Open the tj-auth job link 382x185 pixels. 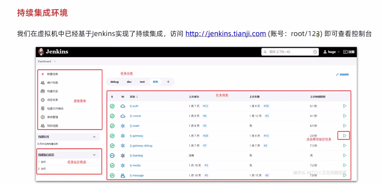(x=134, y=106)
